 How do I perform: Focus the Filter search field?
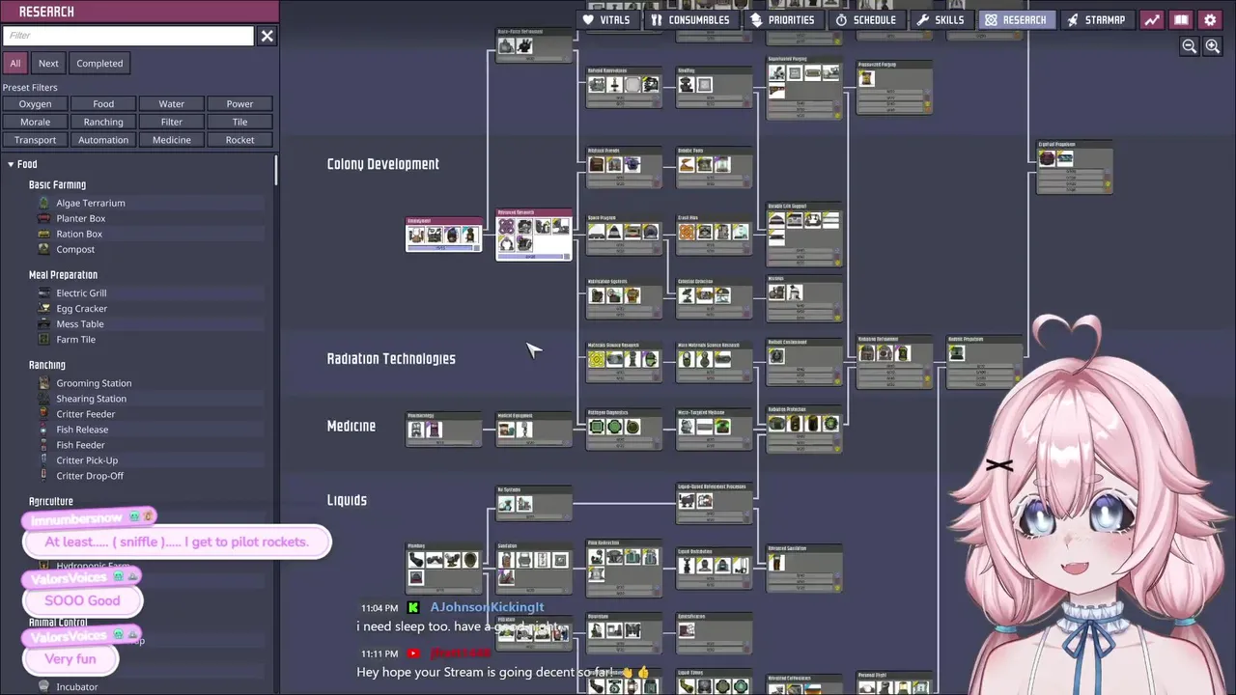128,36
